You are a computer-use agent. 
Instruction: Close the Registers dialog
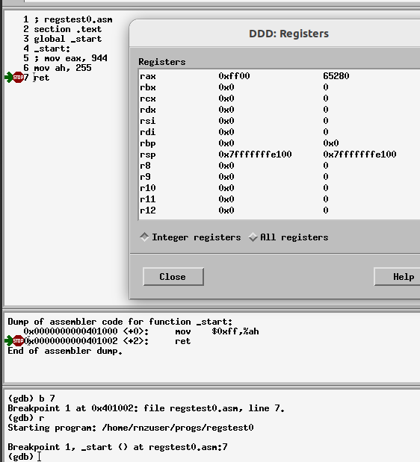(x=173, y=276)
